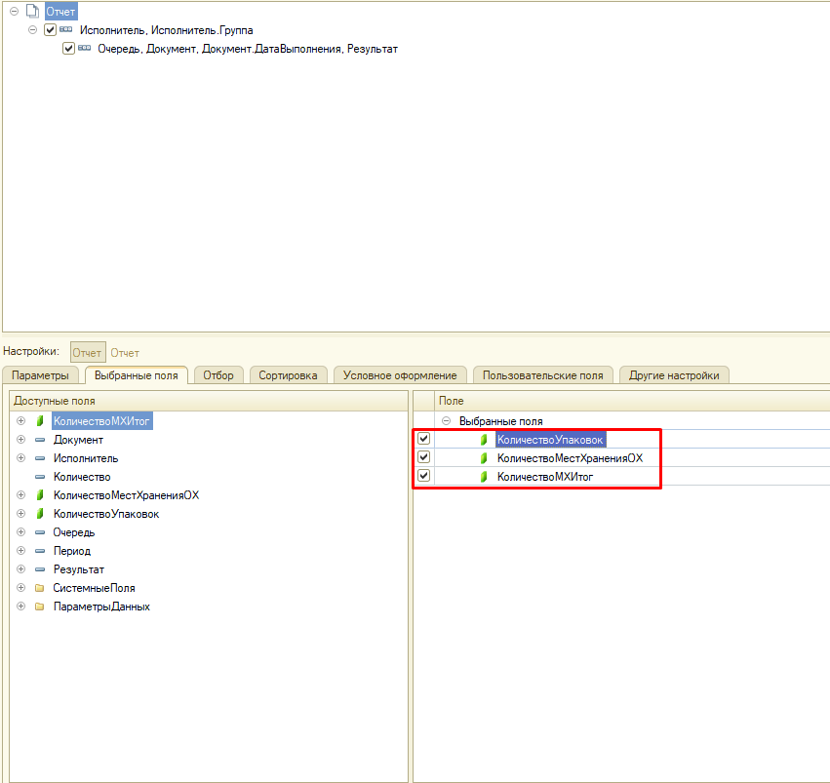Uncheck the selected field КоличествоМестХраненияОХ checkbox
The width and height of the screenshot is (830, 783).
(x=423, y=457)
